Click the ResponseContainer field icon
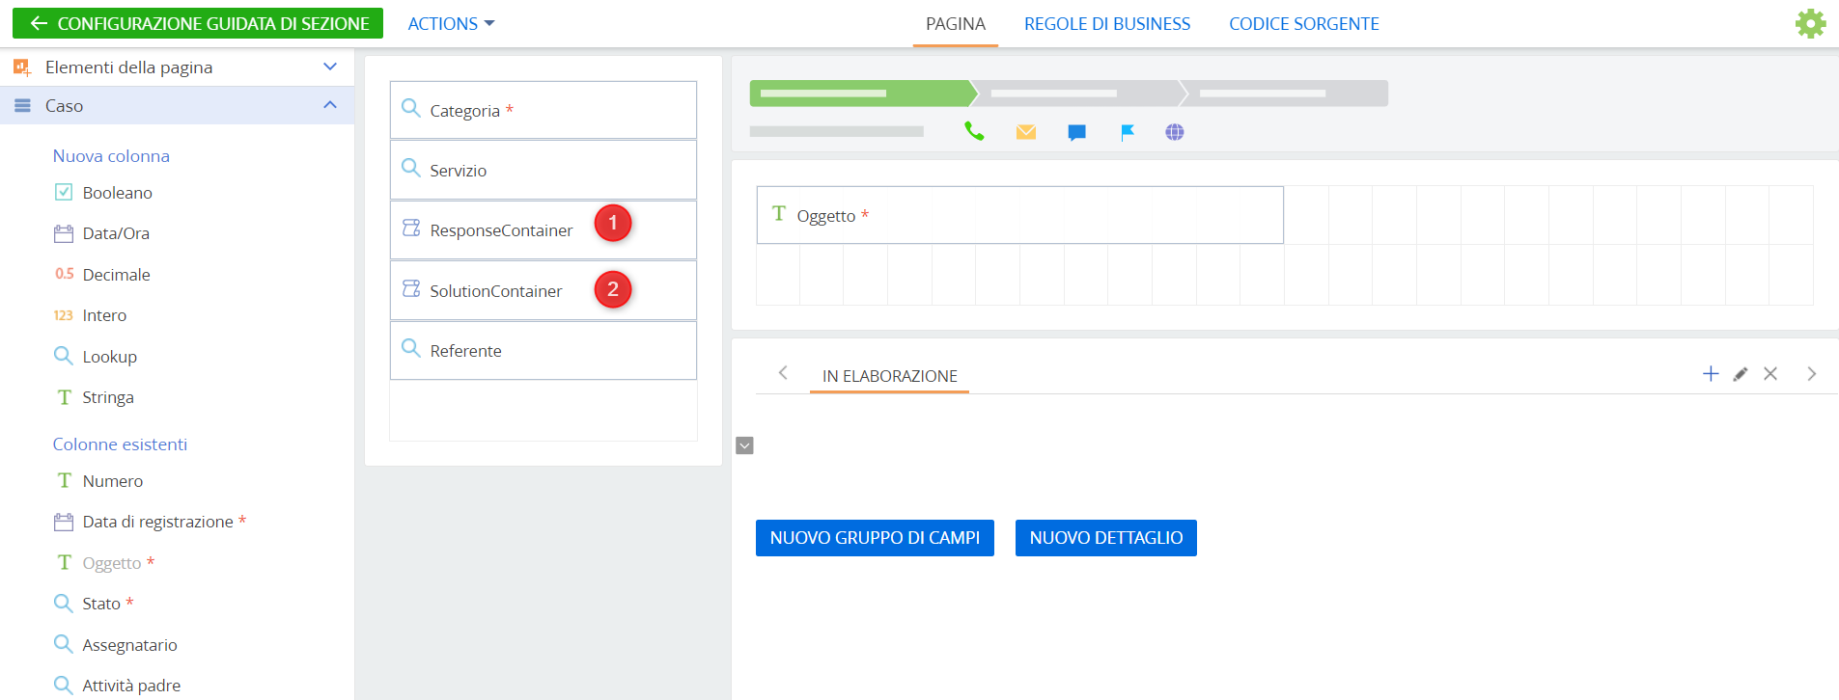Viewport: 1839px width, 700px height. (411, 229)
